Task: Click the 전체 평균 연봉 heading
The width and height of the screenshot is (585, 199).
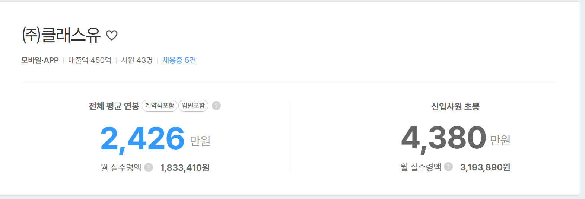Action: pyautogui.click(x=114, y=106)
